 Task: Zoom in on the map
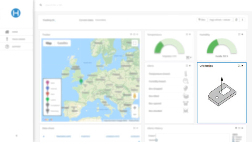[135, 108]
